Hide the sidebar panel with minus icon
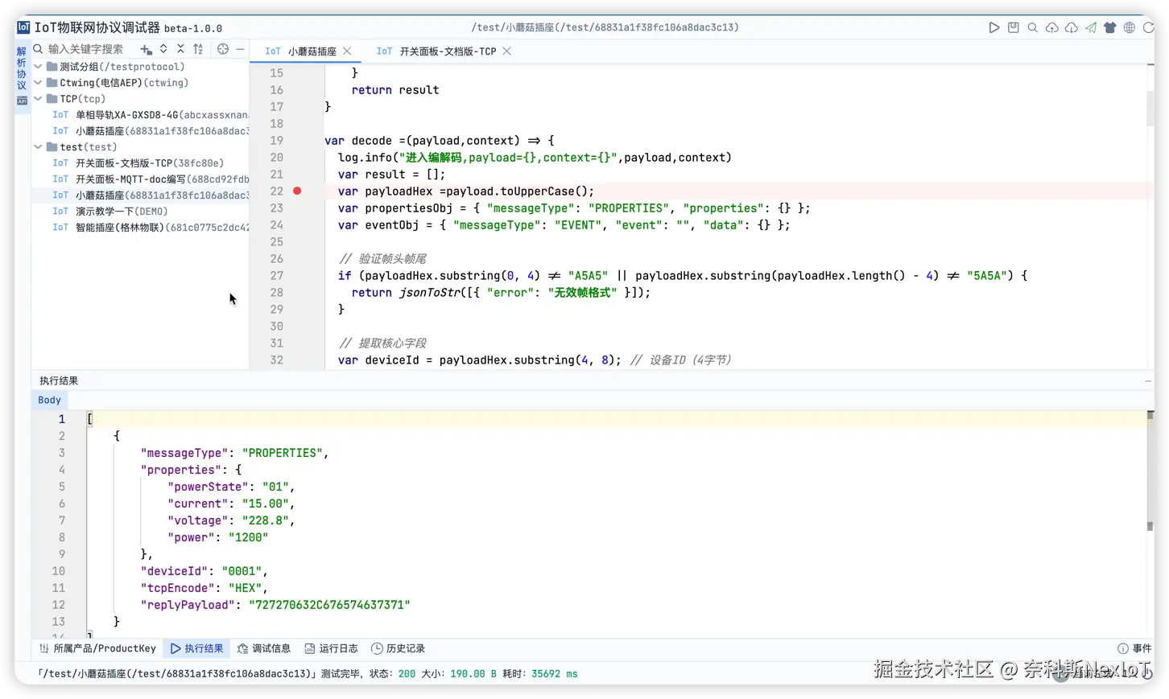The image size is (1169, 699). tap(240, 49)
